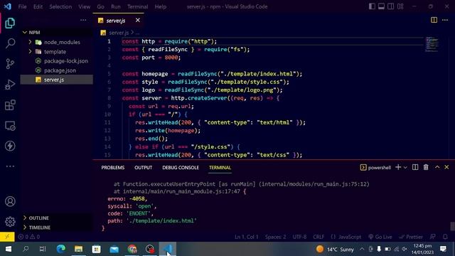Open the Search view in activity bar
Image resolution: width=455 pixels, height=256 pixels.
(10, 43)
